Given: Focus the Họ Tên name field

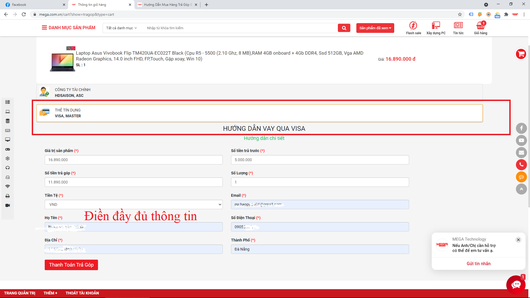Looking at the screenshot, I should point(134,227).
